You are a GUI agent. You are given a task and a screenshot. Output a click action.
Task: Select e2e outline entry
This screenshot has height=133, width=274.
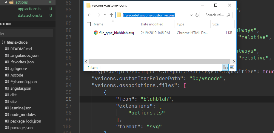[14, 102]
